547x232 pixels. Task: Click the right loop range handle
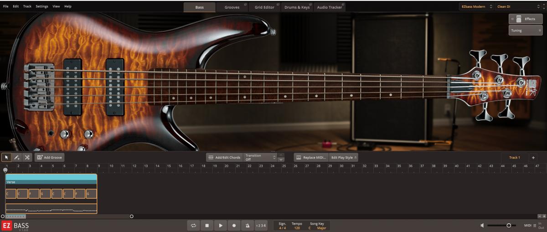click(x=132, y=216)
